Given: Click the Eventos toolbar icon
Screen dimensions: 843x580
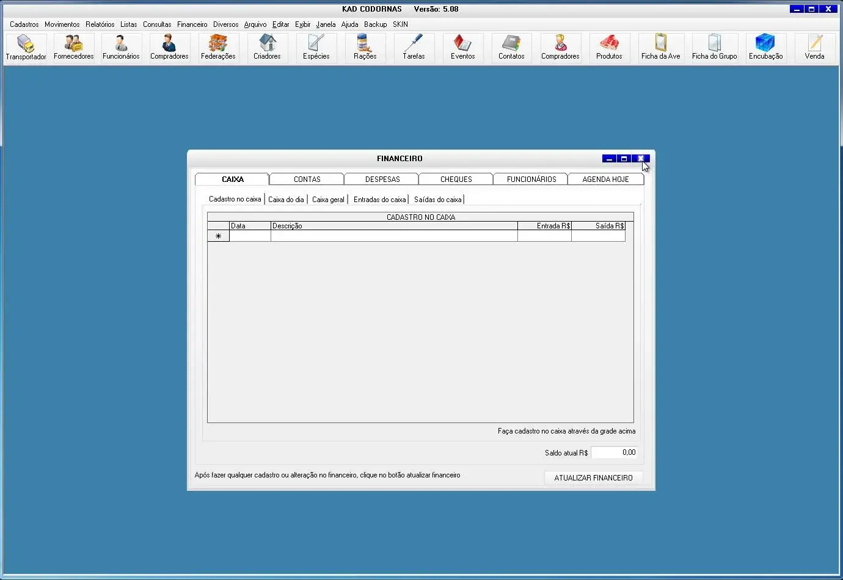Looking at the screenshot, I should (462, 48).
